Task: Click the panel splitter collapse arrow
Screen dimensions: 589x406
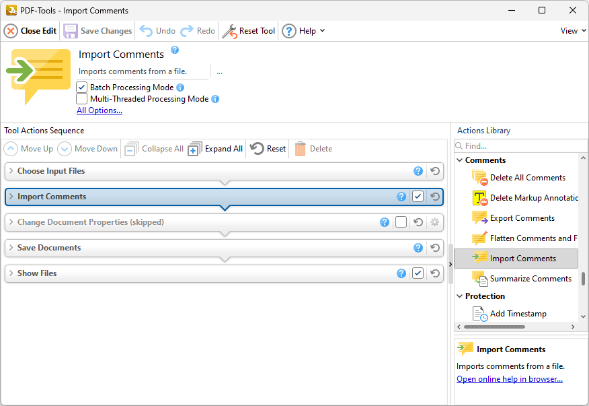Action: pyautogui.click(x=450, y=264)
